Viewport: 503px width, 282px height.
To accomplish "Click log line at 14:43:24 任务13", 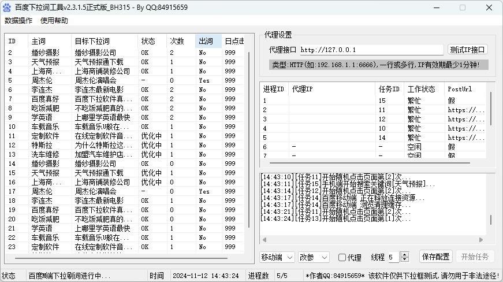I will 336,219.
